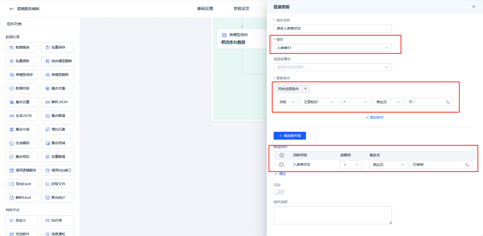Screen dimensions: 483x236
Task: Select the 解析JSON component
Action: 57,102
